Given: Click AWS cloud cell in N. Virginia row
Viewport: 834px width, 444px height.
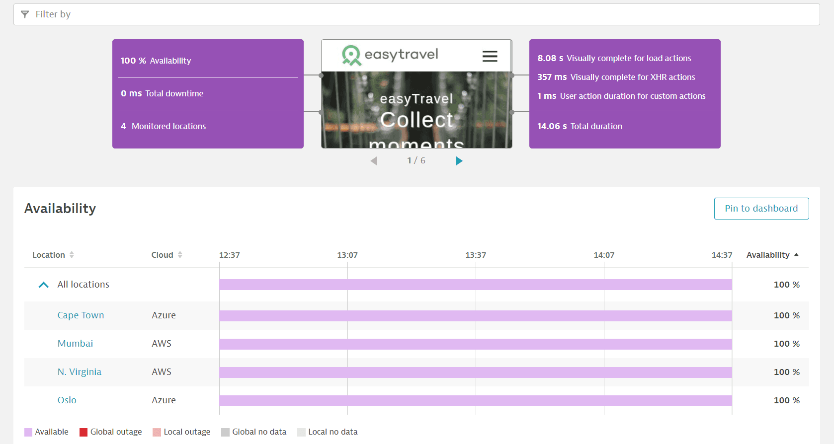Looking at the screenshot, I should click(x=162, y=372).
